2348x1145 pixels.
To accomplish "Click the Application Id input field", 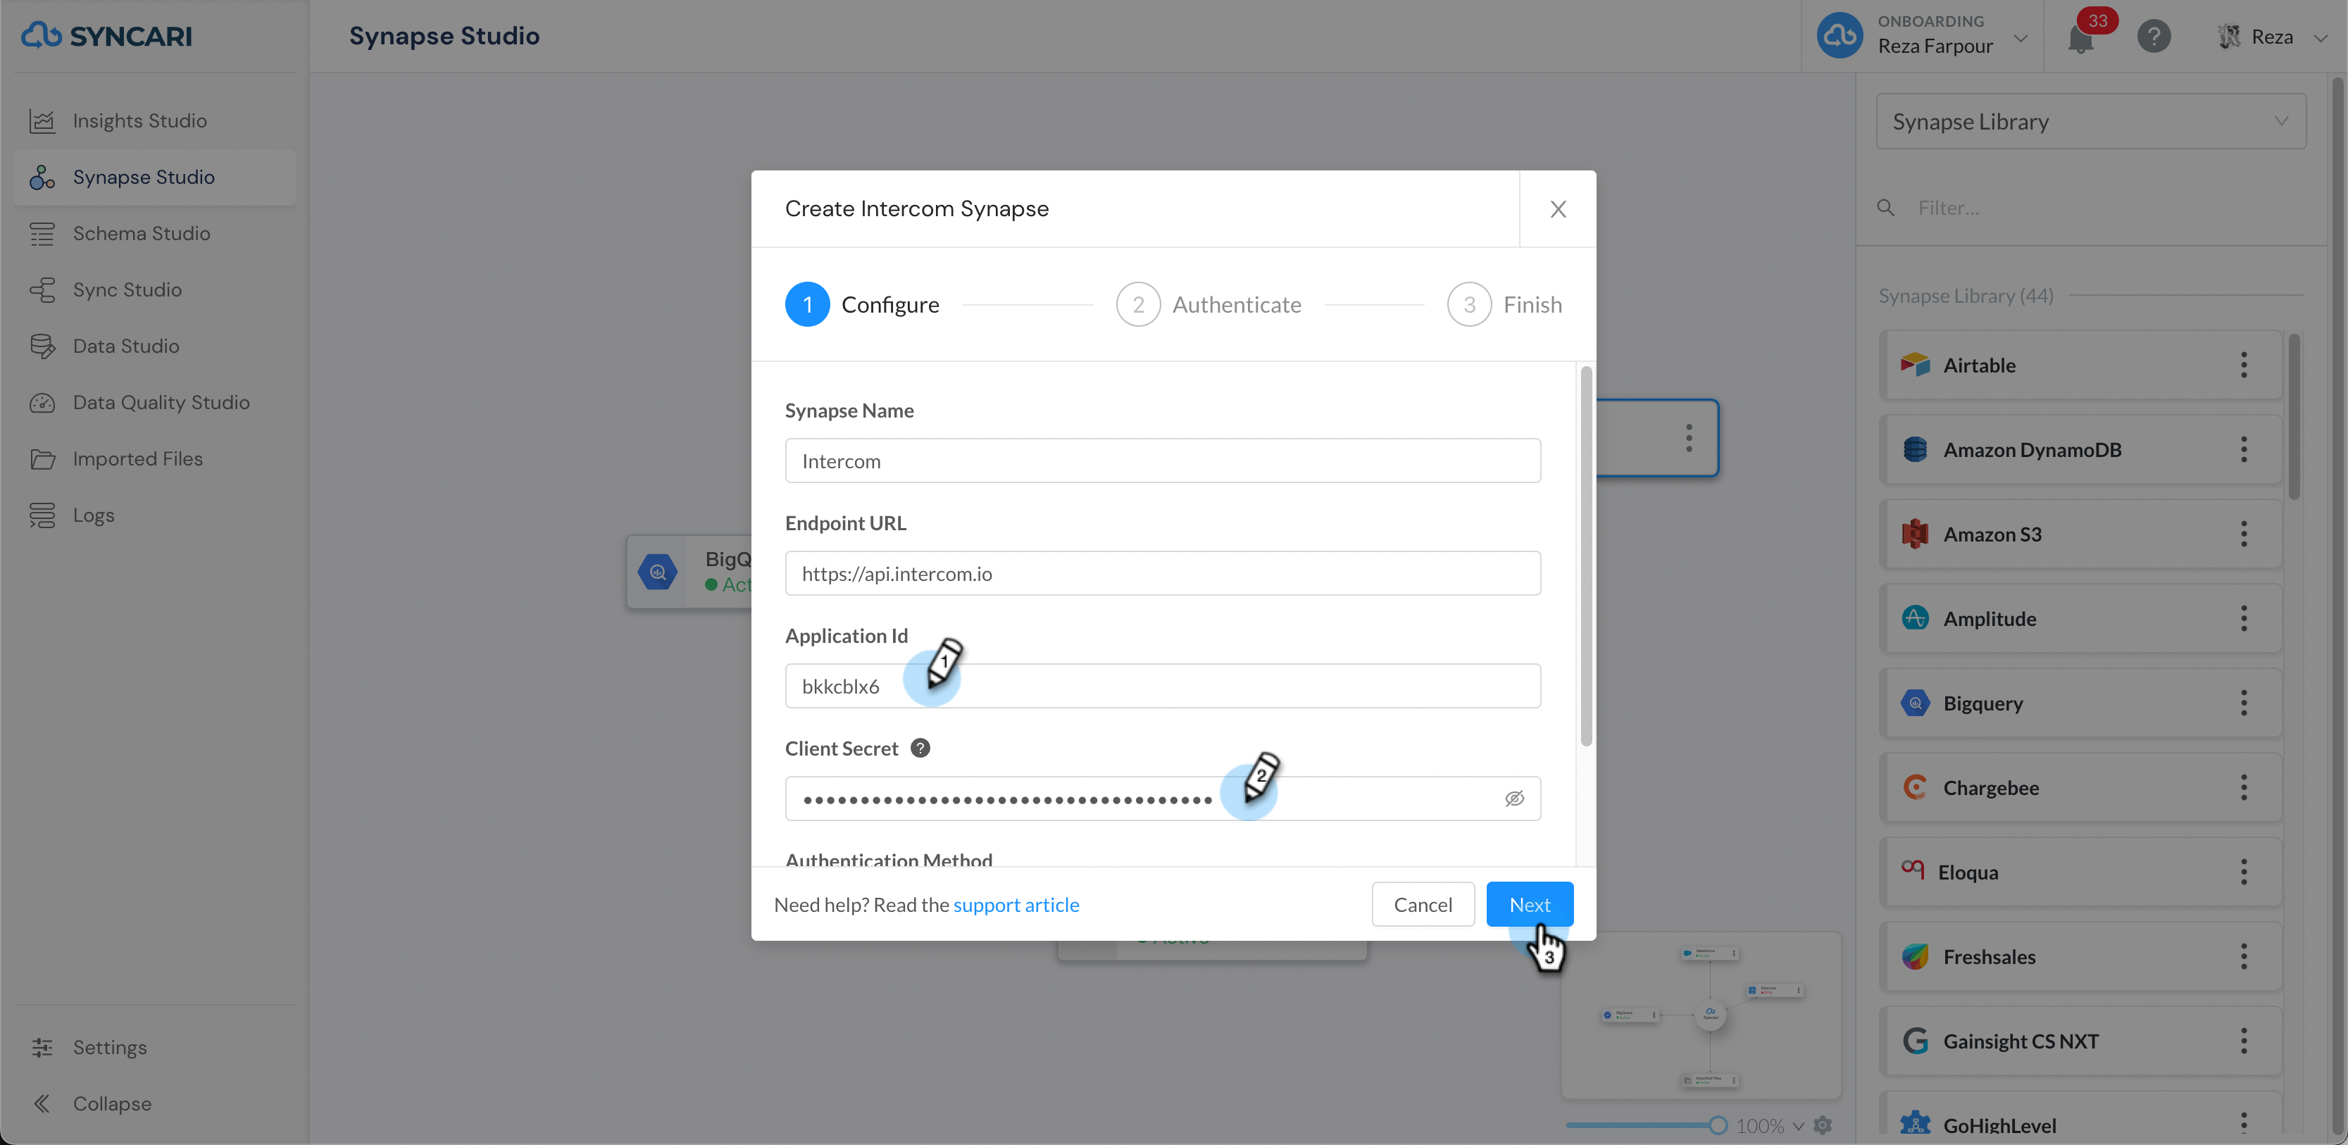I will pos(1162,686).
